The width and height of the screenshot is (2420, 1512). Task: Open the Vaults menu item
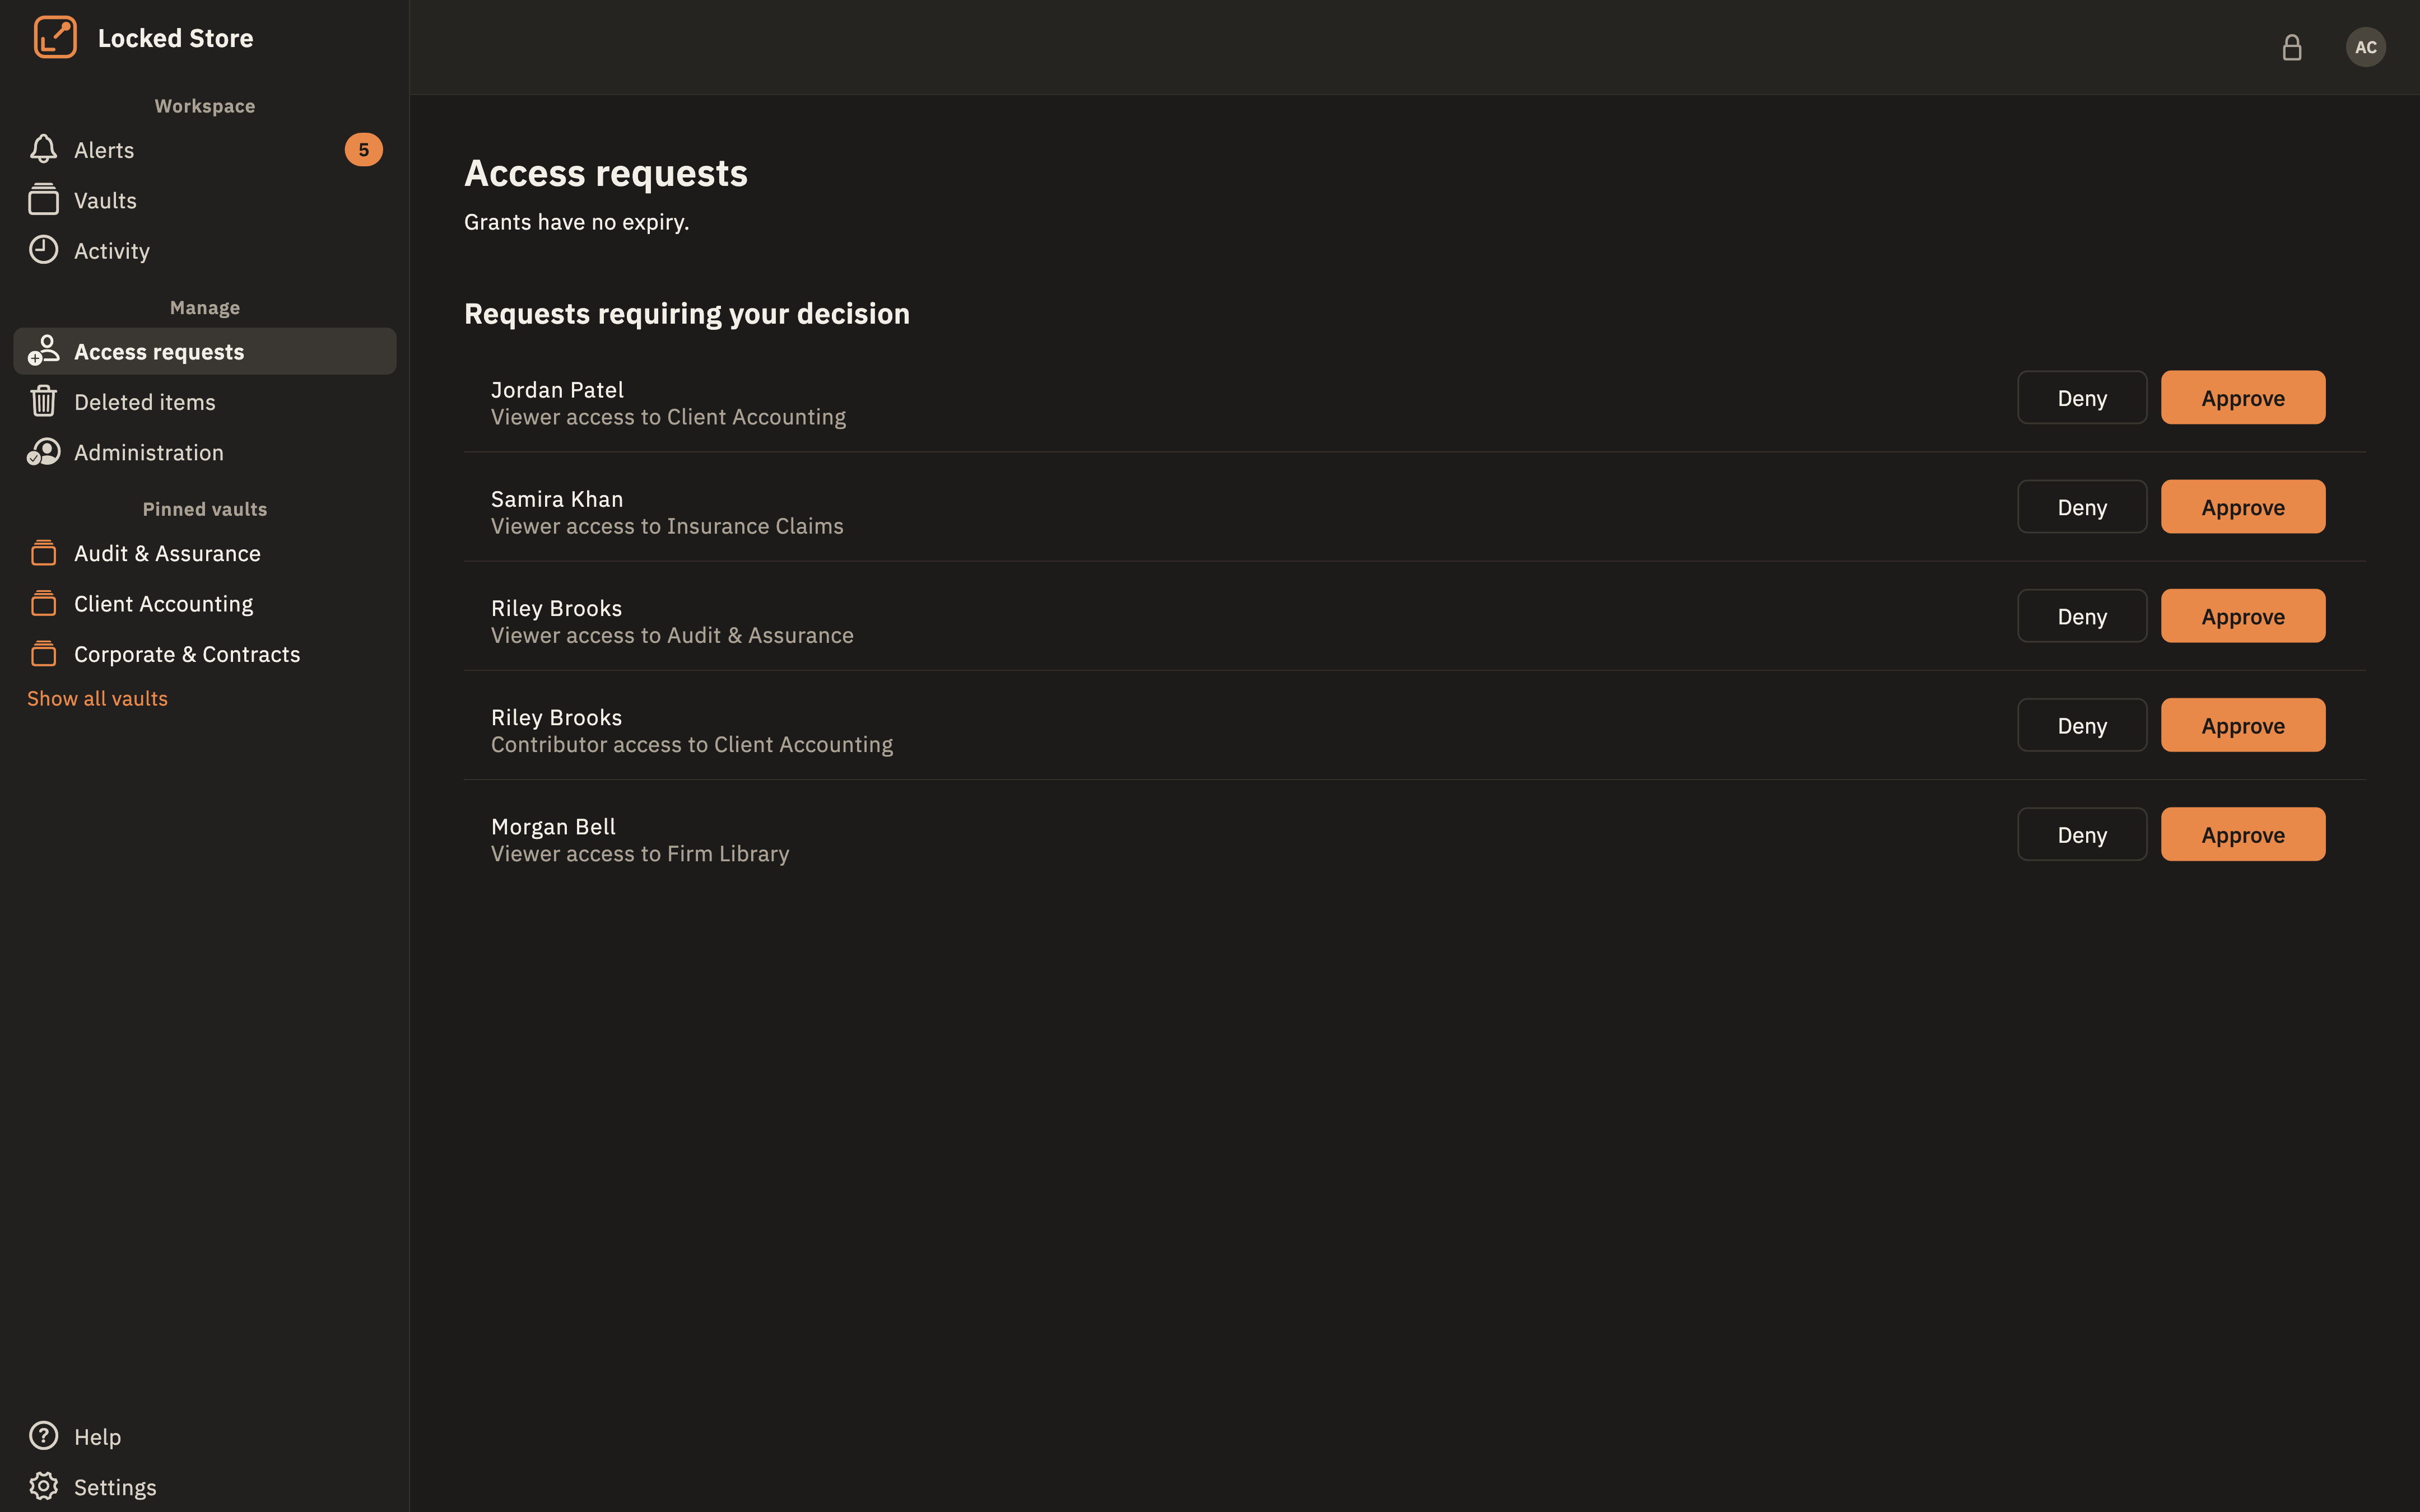205,200
